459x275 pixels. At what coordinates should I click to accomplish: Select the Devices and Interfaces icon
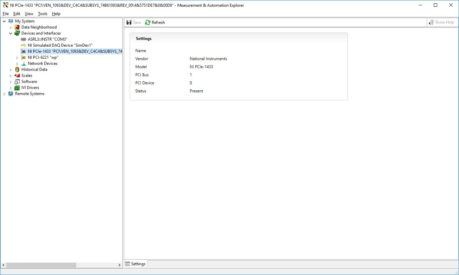tap(16, 33)
